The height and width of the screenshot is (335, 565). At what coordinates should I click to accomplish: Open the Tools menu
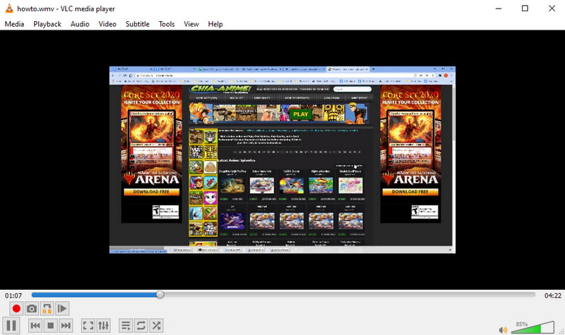(x=167, y=24)
